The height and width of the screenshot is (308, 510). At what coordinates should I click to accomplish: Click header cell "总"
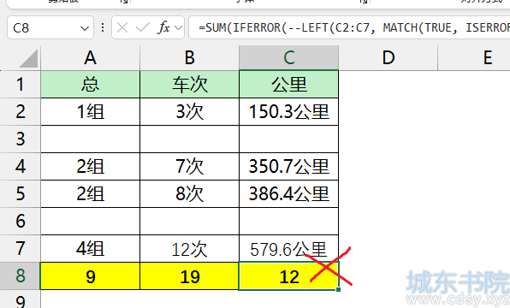click(90, 84)
